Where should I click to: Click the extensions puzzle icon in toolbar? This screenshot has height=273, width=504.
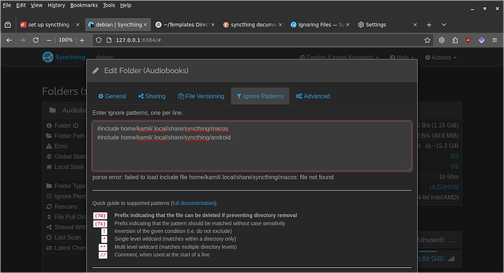(455, 40)
